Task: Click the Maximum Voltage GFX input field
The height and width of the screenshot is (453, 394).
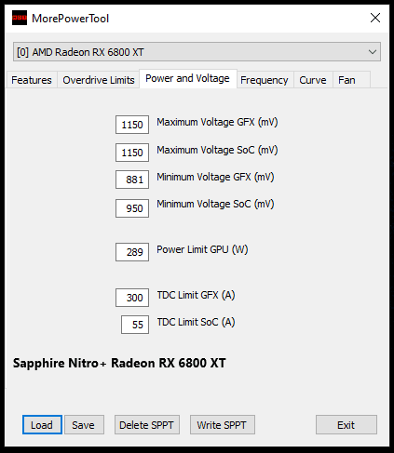Action: pos(132,125)
